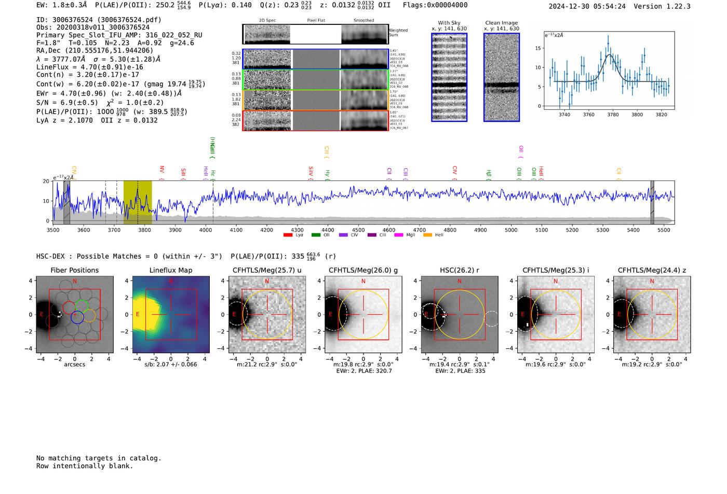Select the blue-framed fiber 2D spec panel

click(x=267, y=59)
